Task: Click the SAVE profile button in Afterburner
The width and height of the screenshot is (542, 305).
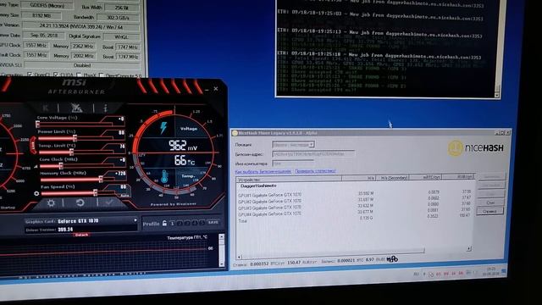Action: click(213, 222)
